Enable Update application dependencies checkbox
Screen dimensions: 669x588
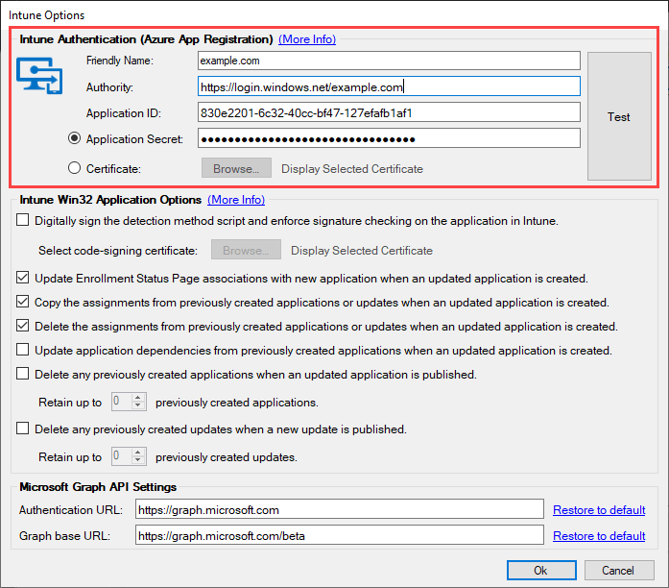pos(23,350)
